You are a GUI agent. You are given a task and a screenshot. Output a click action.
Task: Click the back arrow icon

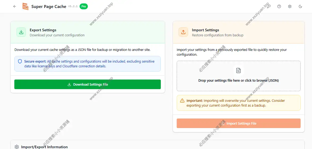15,6
